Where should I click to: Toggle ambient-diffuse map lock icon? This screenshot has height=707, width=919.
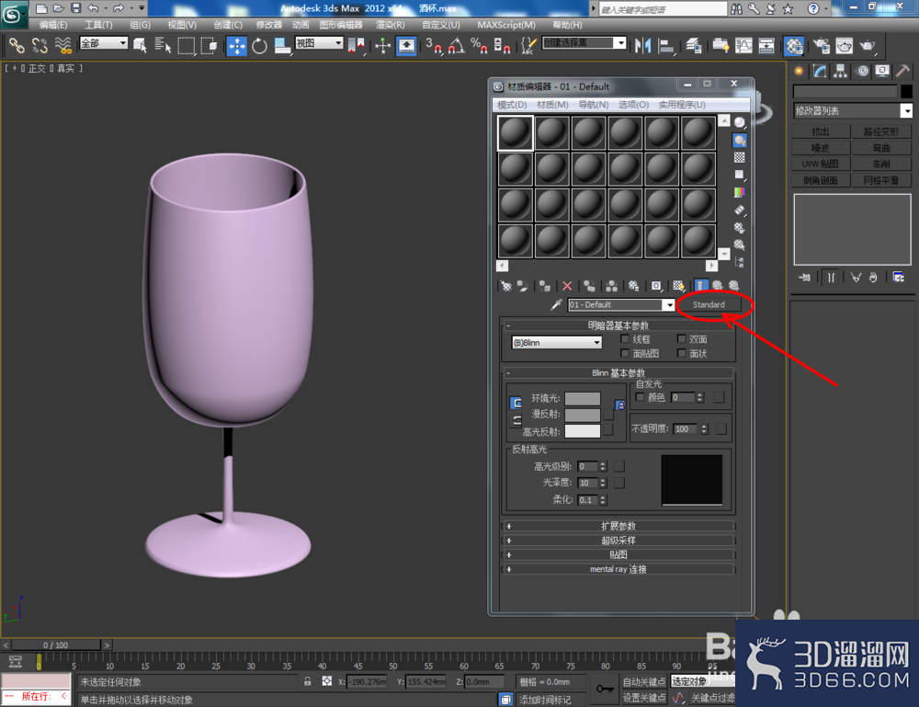tap(619, 405)
